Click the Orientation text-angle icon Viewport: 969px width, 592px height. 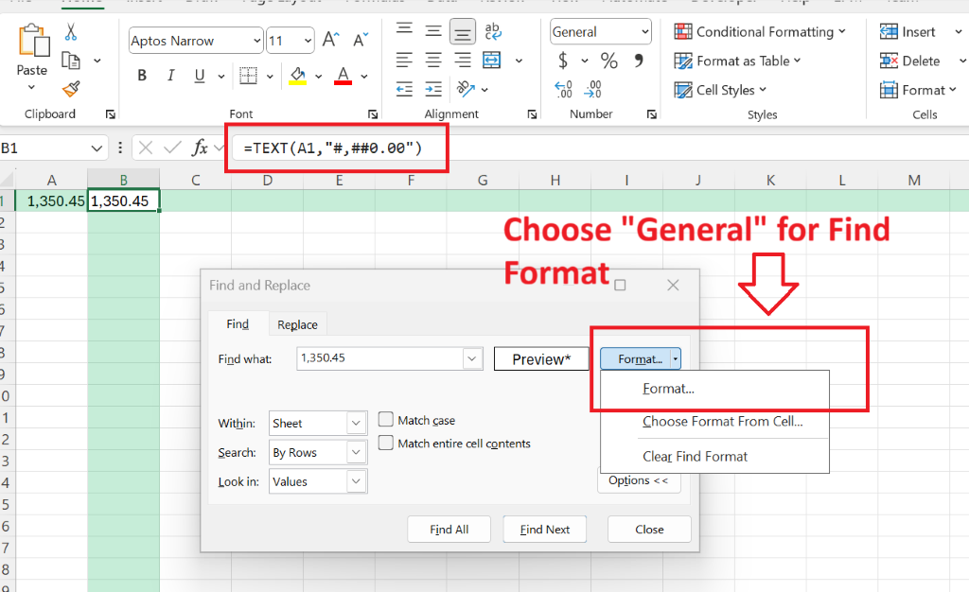click(x=466, y=89)
